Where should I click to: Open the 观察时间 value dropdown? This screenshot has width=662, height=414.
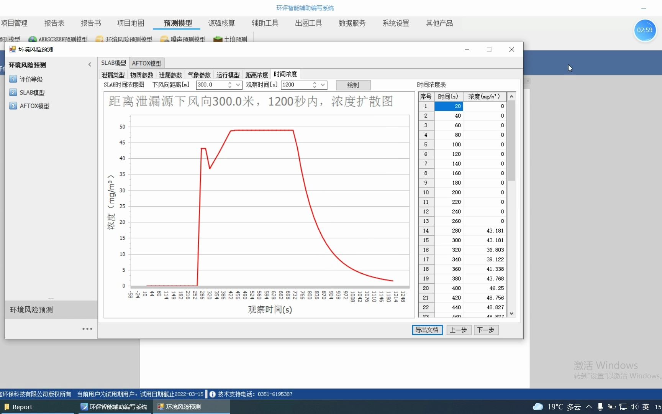[323, 85]
